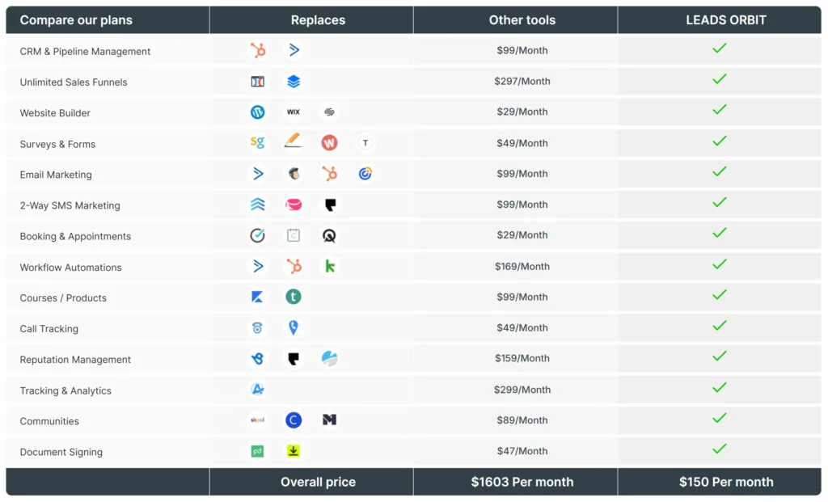Click the blue C circle icon in Communities
The width and height of the screenshot is (828, 502).
point(294,420)
